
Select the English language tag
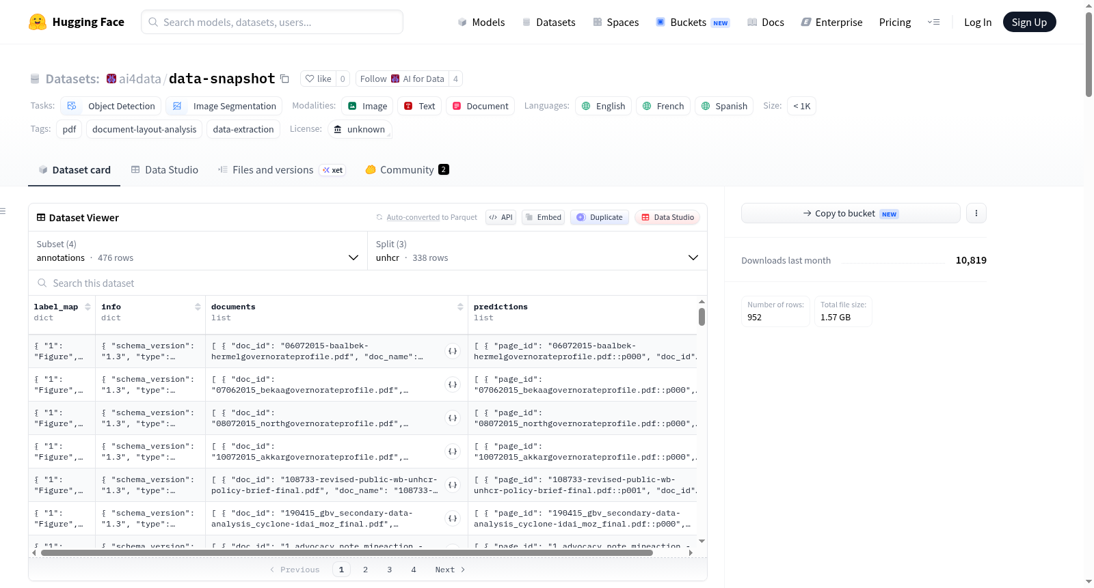pyautogui.click(x=603, y=106)
